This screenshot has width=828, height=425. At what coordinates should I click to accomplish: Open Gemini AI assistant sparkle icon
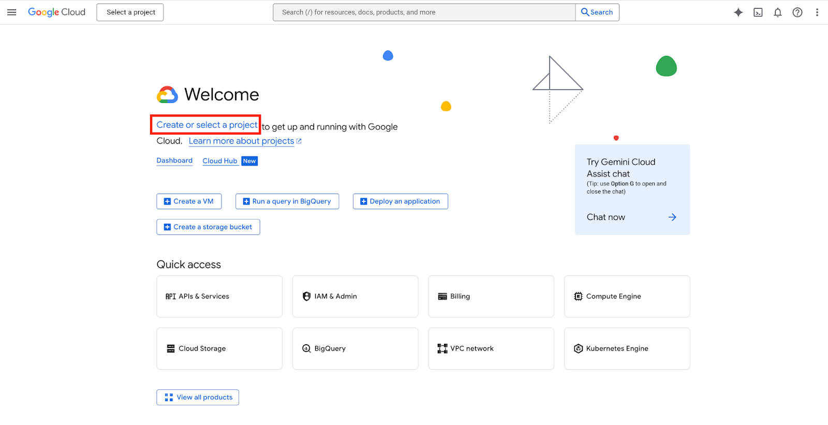pyautogui.click(x=738, y=12)
